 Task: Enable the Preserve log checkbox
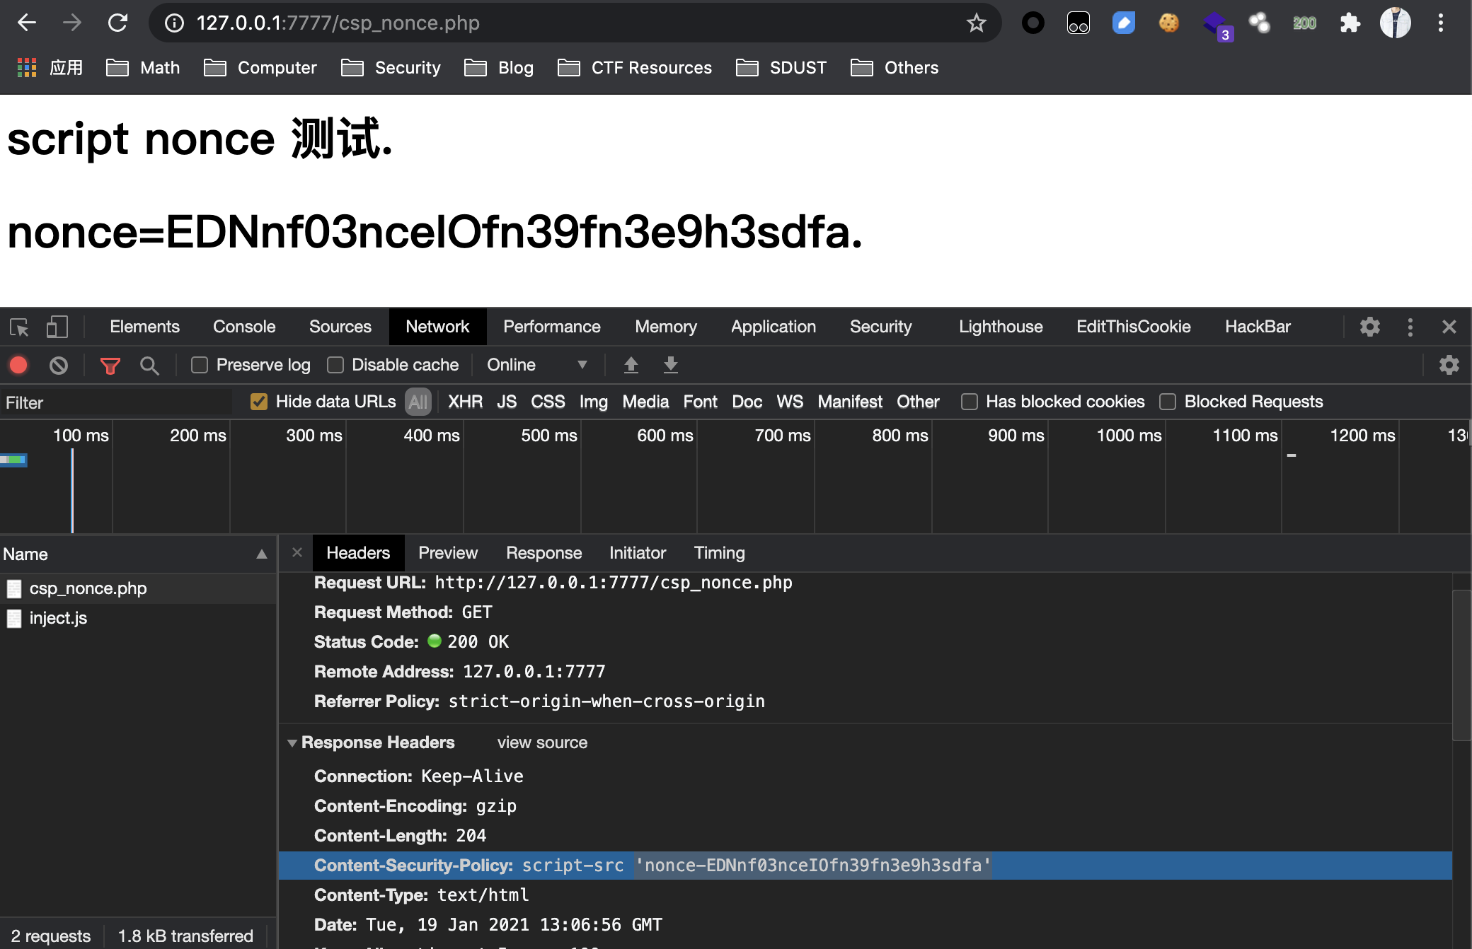(200, 365)
